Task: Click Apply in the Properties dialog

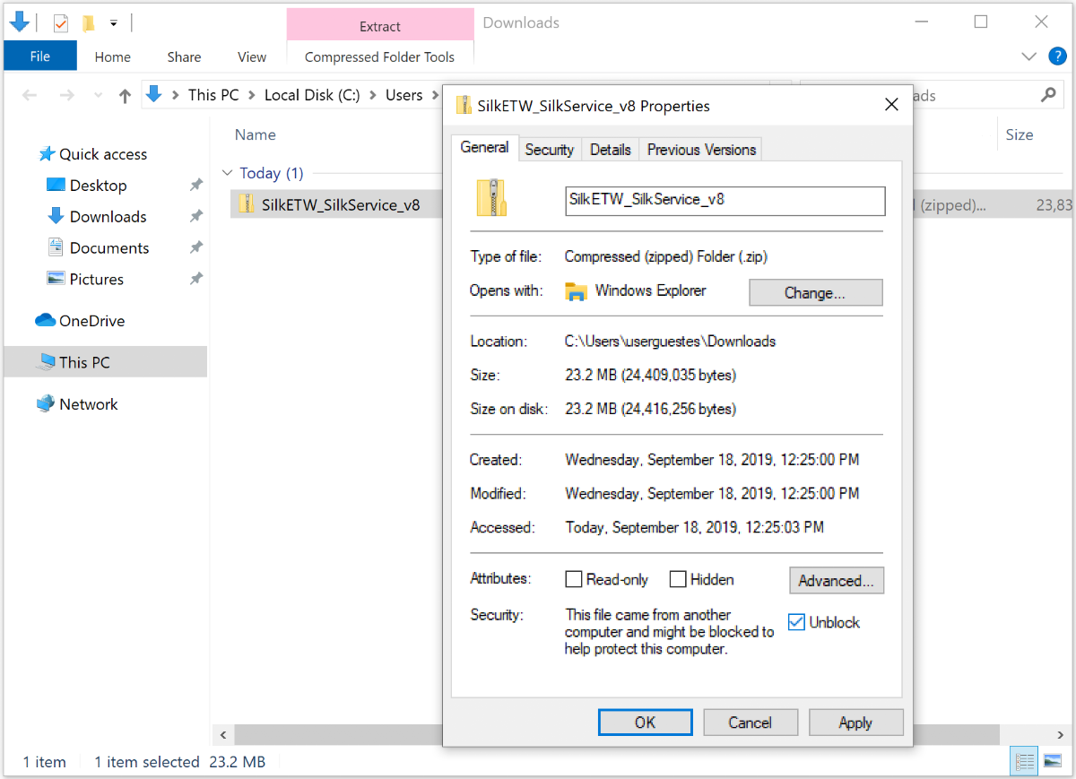Action: point(855,723)
